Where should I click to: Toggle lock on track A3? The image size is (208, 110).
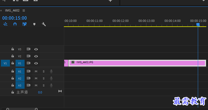pyautogui.click(x=13, y=85)
